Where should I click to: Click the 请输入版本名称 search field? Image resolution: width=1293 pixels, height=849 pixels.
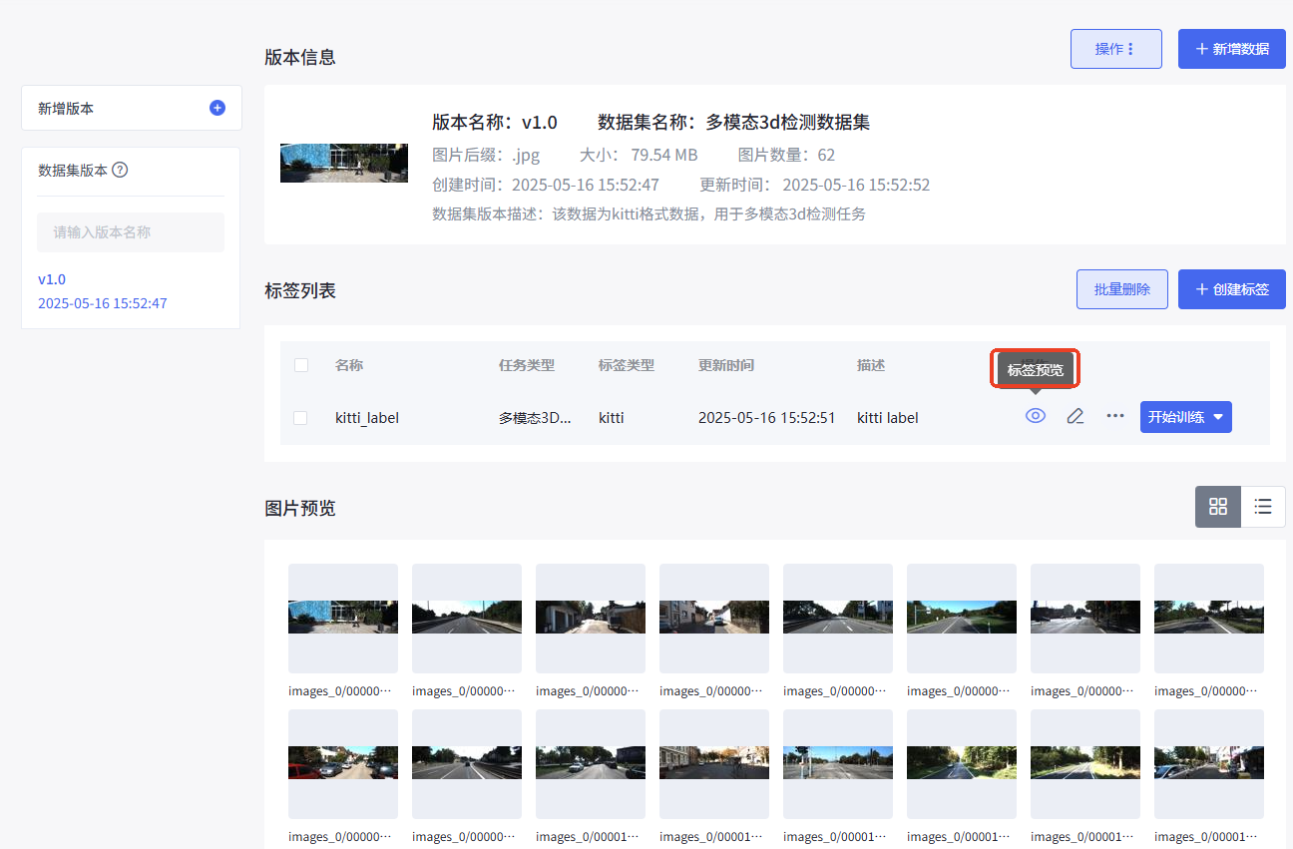click(131, 232)
